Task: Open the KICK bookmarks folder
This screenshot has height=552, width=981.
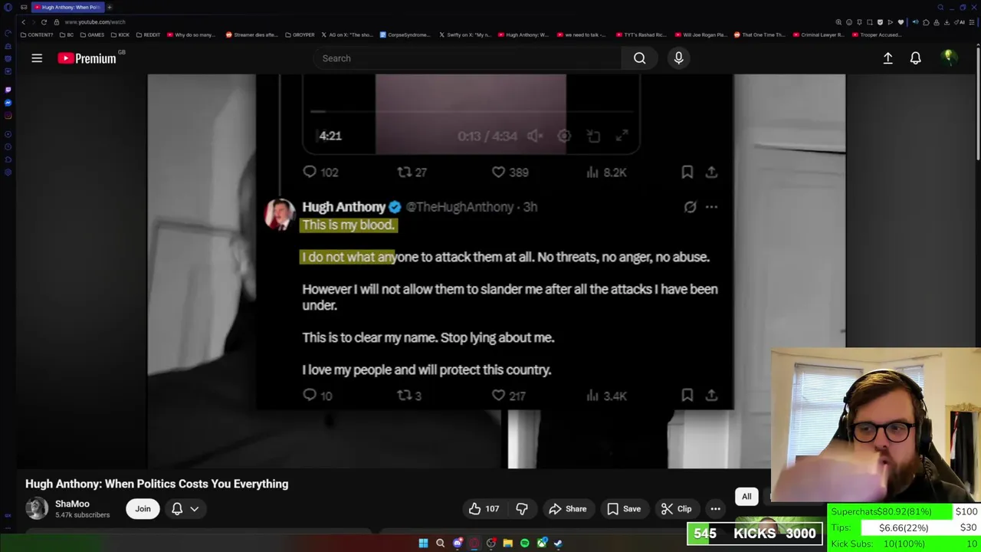Action: pos(120,34)
